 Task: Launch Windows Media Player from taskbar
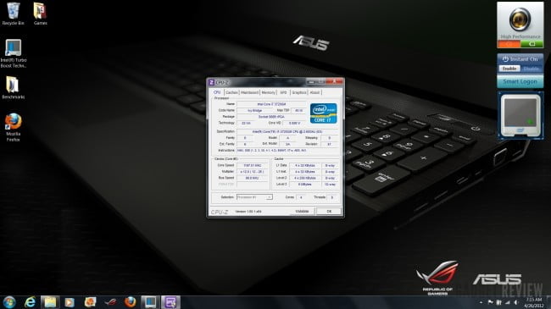click(70, 302)
